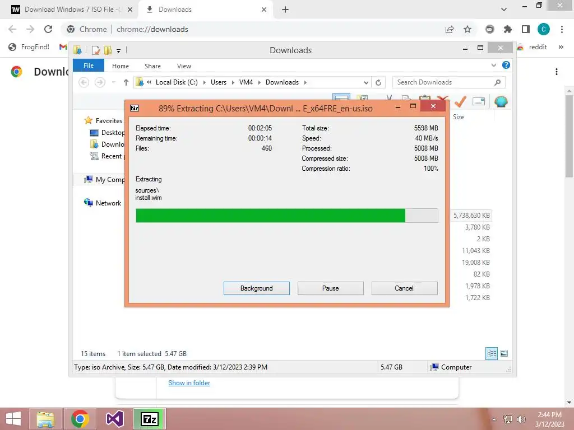Open the File tab in Downloads explorer
The height and width of the screenshot is (430, 574).
pyautogui.click(x=88, y=66)
